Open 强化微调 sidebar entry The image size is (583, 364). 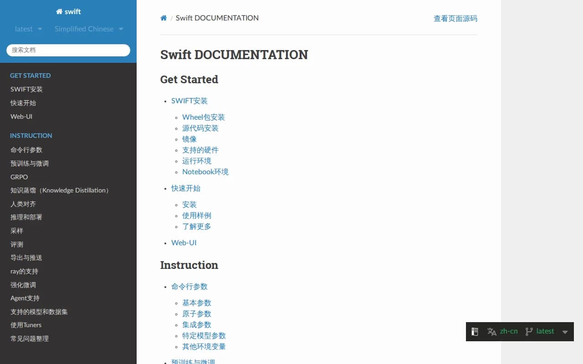23,285
